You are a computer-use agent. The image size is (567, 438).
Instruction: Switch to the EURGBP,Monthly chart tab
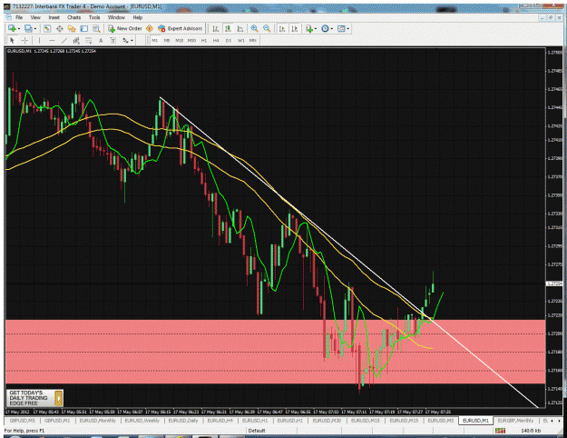515,421
